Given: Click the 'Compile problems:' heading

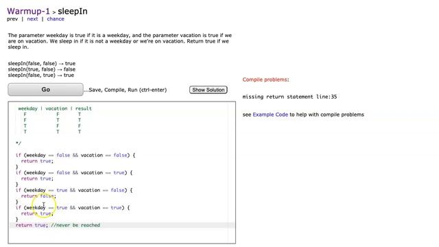Looking at the screenshot, I should pyautogui.click(x=265, y=80).
